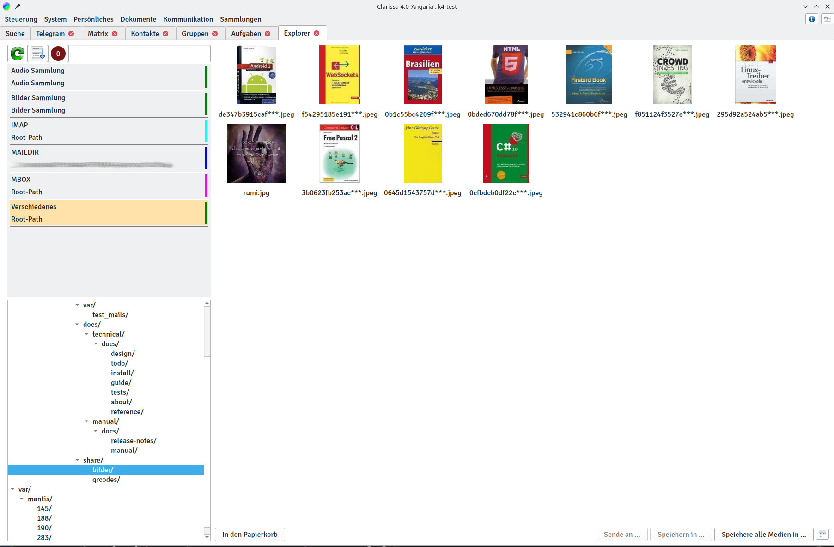This screenshot has width=834, height=547.
Task: Select the test_mails/ folder
Action: click(x=110, y=314)
